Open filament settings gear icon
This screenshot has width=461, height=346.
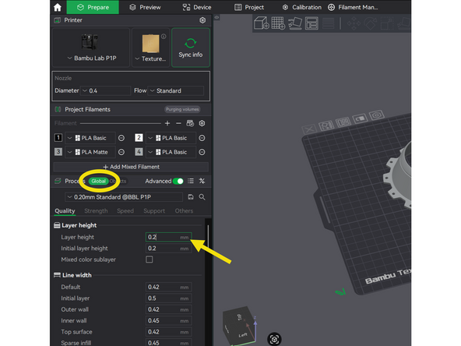pyautogui.click(x=202, y=123)
